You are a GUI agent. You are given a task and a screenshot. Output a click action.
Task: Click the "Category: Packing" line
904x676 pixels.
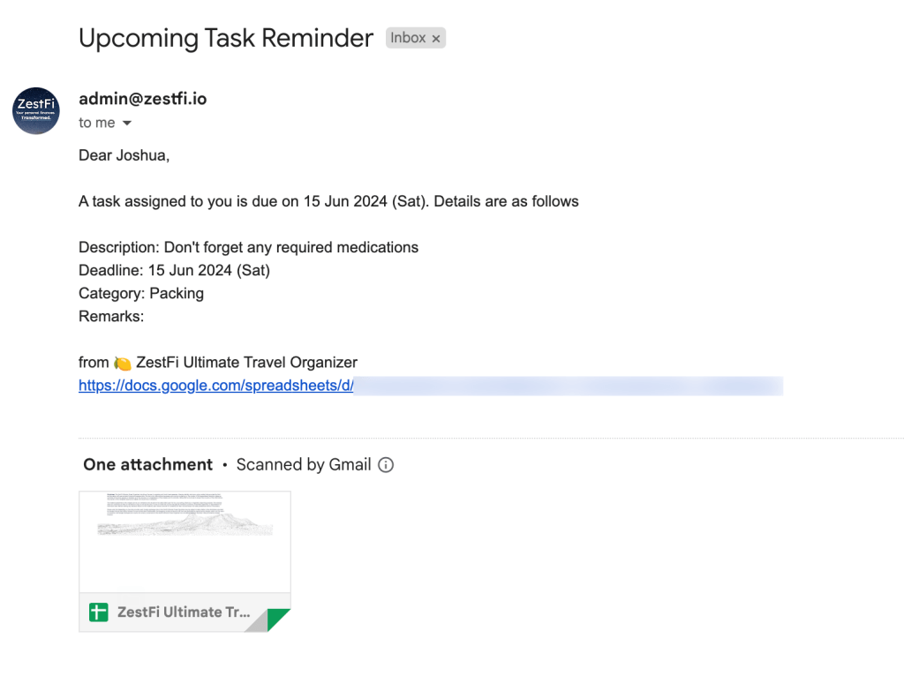coord(141,293)
